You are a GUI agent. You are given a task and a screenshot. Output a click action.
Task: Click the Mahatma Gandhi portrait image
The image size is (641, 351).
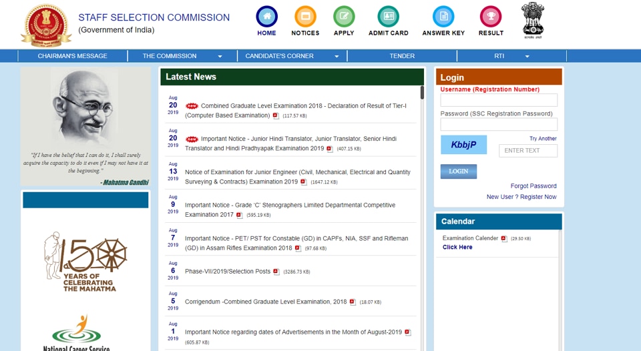[x=85, y=108]
